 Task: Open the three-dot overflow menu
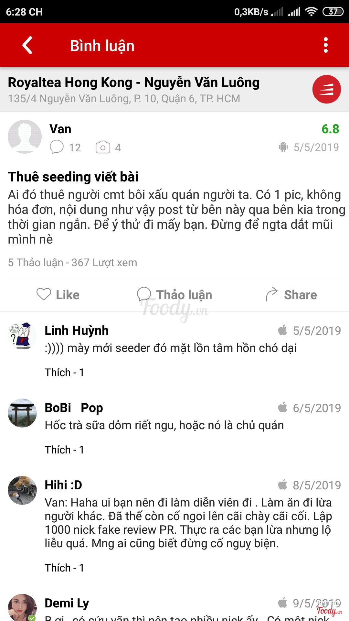[325, 45]
